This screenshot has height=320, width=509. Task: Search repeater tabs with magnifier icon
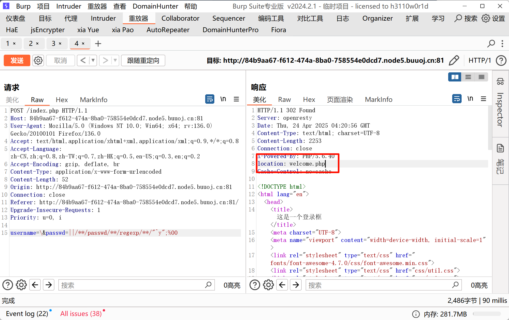tap(491, 43)
